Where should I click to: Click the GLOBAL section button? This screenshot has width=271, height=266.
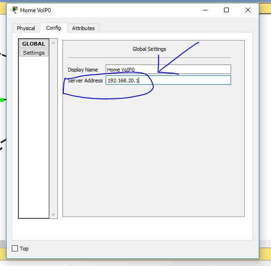click(x=34, y=44)
